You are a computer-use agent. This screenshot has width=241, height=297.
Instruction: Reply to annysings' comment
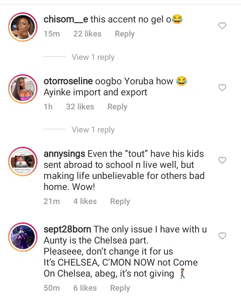(120, 201)
